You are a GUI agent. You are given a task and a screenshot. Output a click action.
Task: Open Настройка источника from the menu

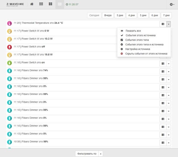[144, 49]
